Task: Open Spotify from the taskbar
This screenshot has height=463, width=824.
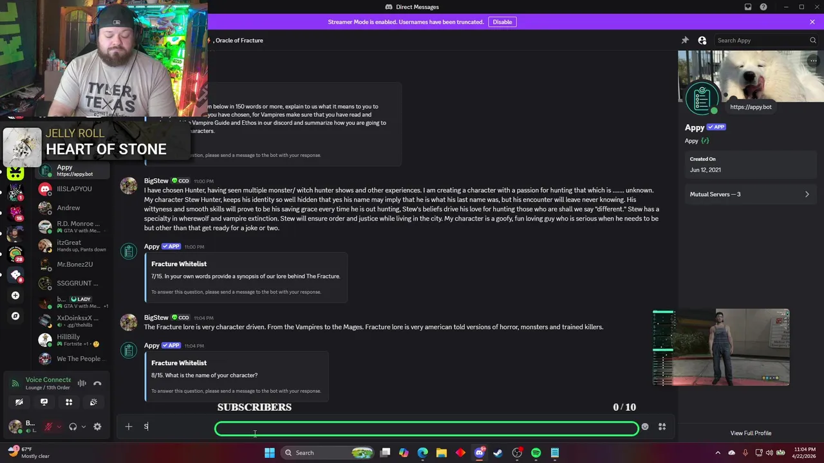Action: pos(536,453)
